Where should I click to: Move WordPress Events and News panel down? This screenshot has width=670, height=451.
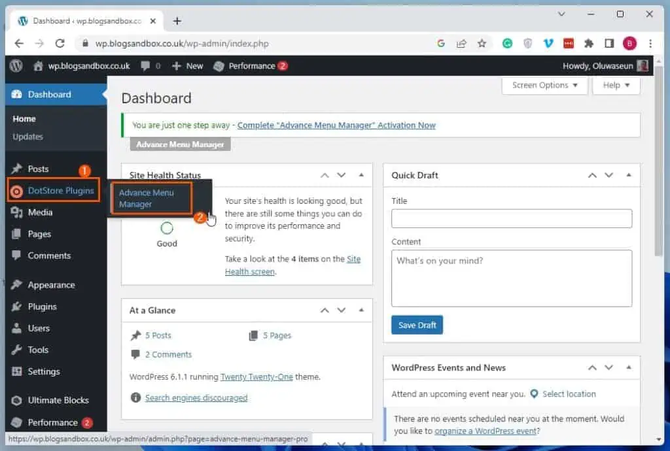[608, 368]
